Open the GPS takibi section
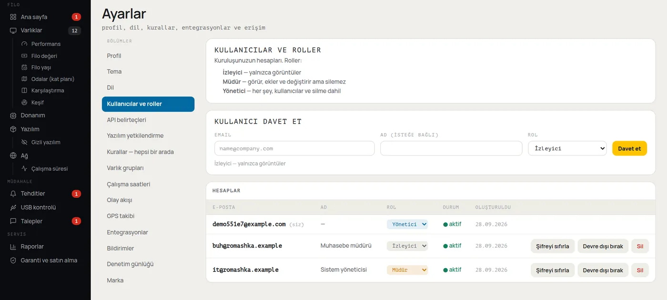 click(x=148, y=216)
